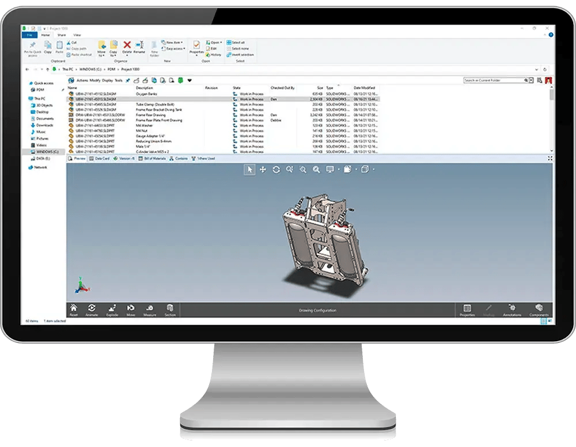Image resolution: width=576 pixels, height=447 pixels.
Task: Click History in Open group
Action: (214, 55)
